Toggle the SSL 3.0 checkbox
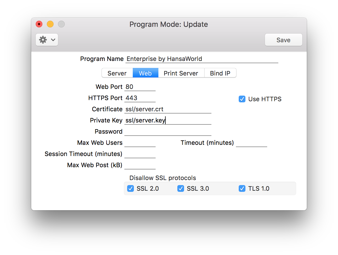338x255 pixels. point(181,188)
